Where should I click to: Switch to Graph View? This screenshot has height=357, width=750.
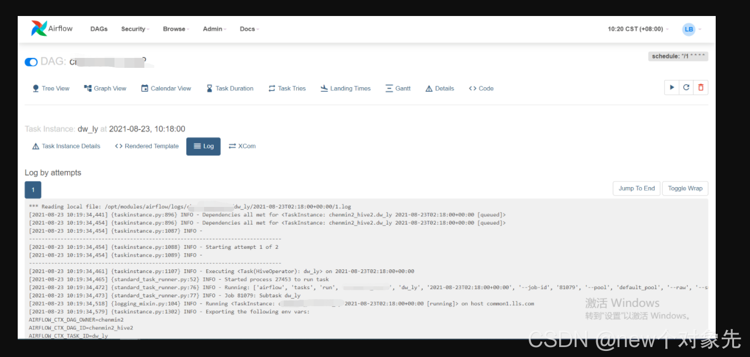point(105,88)
